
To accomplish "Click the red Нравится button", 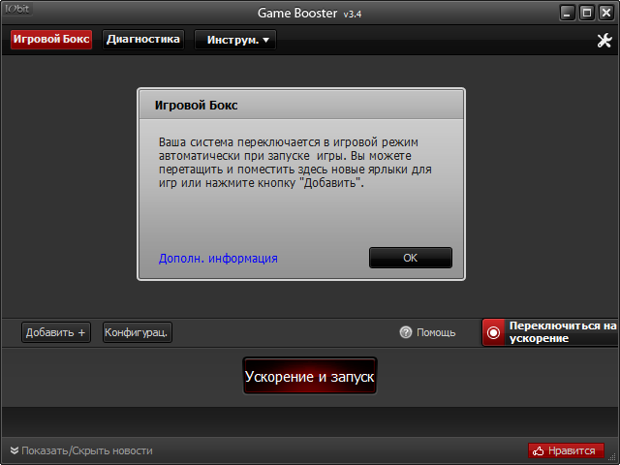I will (566, 450).
